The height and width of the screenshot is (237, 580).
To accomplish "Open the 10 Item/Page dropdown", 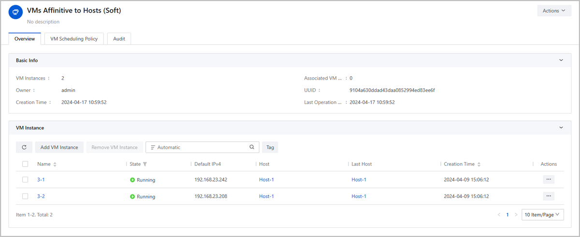I will (x=542, y=215).
